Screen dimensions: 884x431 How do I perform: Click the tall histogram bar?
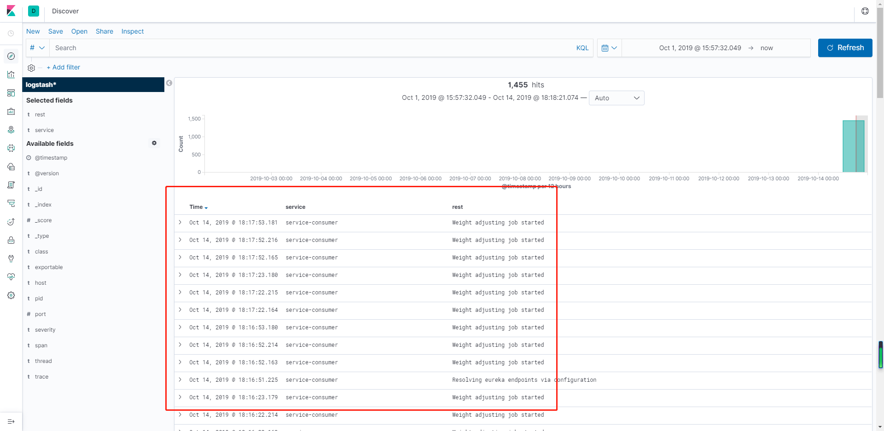[x=853, y=146]
